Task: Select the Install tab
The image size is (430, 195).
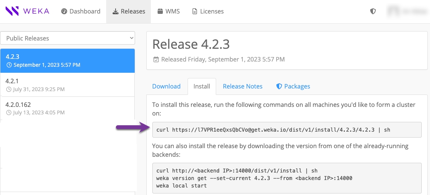Action: coord(201,86)
